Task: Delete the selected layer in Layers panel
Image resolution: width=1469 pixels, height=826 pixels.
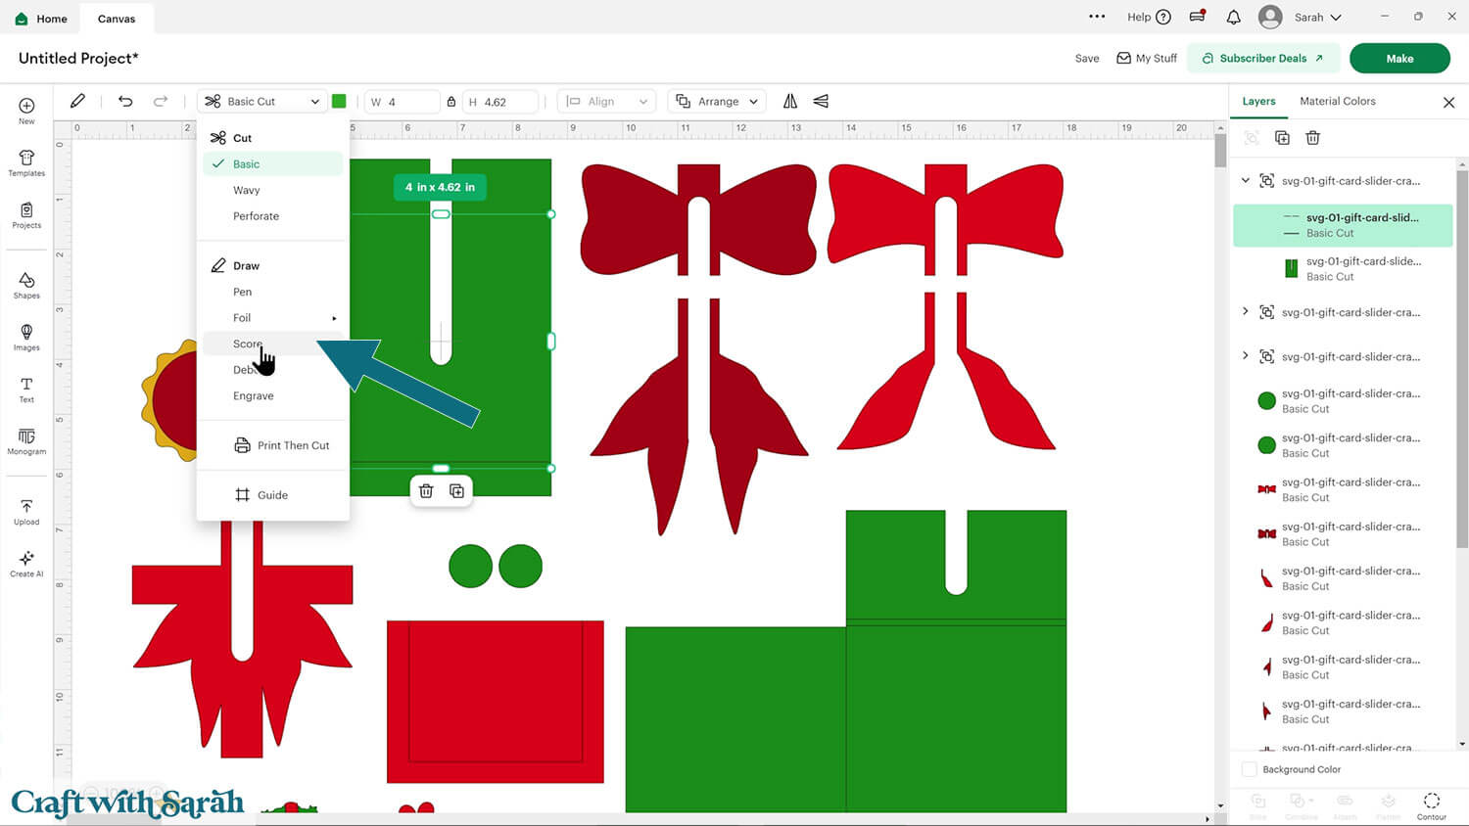Action: pos(1313,138)
